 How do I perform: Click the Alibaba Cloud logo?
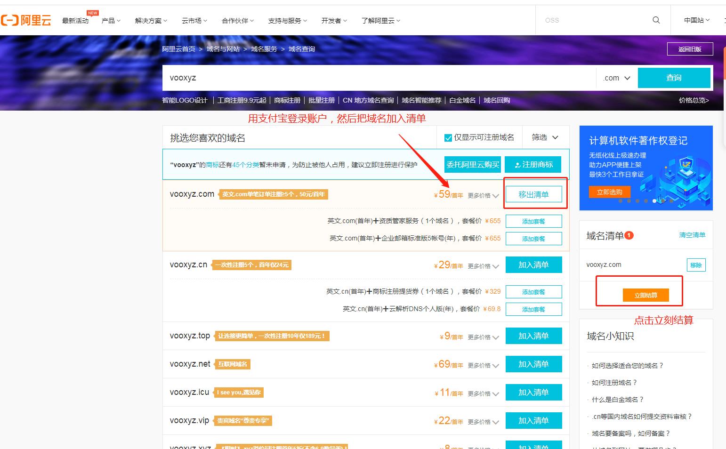(x=27, y=20)
